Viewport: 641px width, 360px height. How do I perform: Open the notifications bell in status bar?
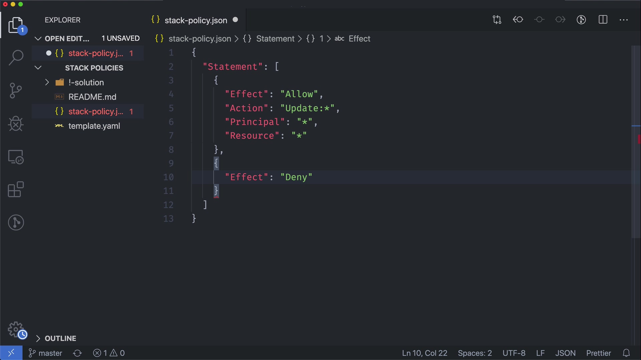[x=626, y=353]
